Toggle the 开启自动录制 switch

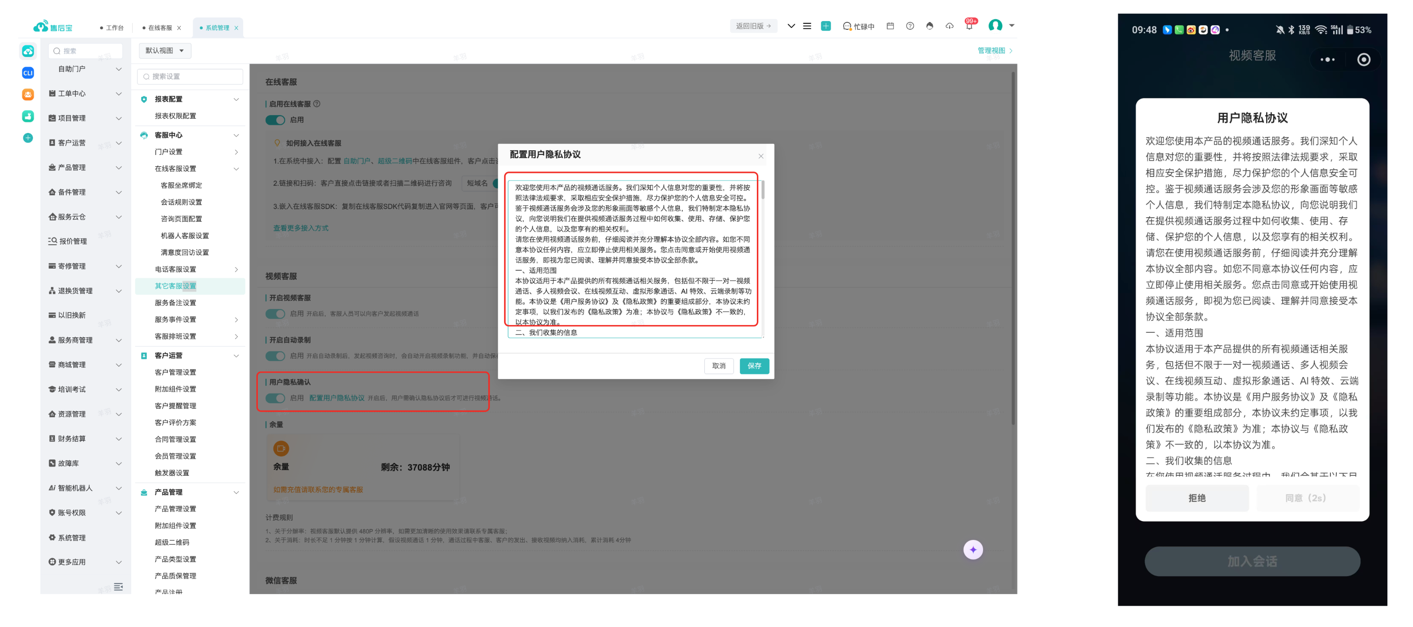point(275,356)
